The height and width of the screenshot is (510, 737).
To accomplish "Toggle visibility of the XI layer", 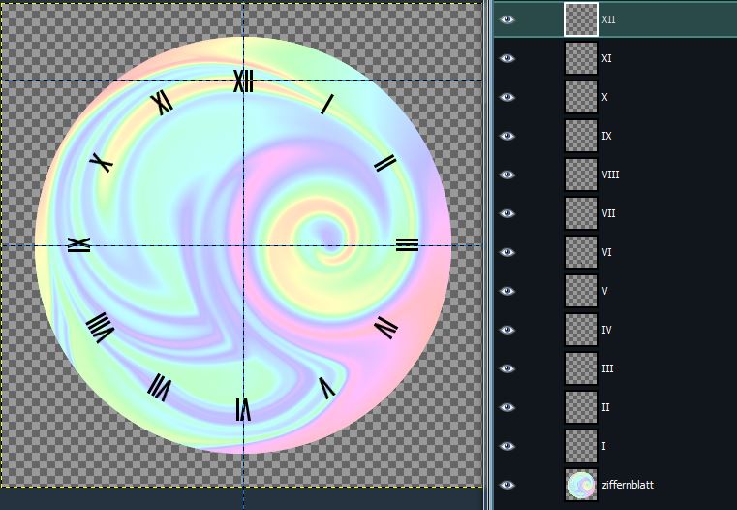I will 507,58.
